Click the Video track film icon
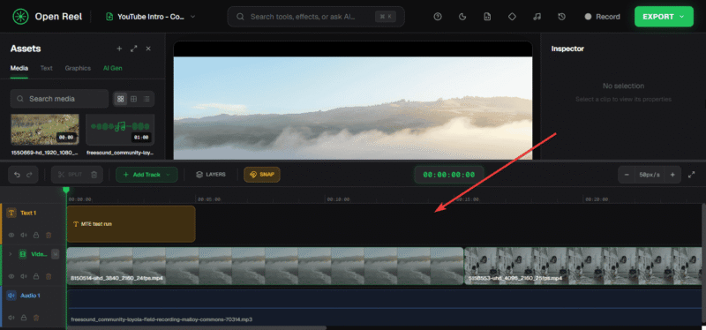The height and width of the screenshot is (330, 706). pos(23,254)
